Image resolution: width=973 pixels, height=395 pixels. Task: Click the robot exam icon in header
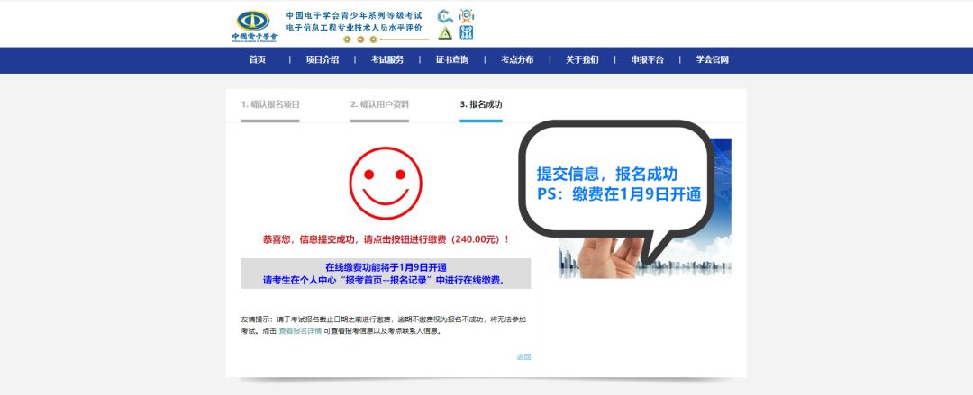[x=466, y=16]
